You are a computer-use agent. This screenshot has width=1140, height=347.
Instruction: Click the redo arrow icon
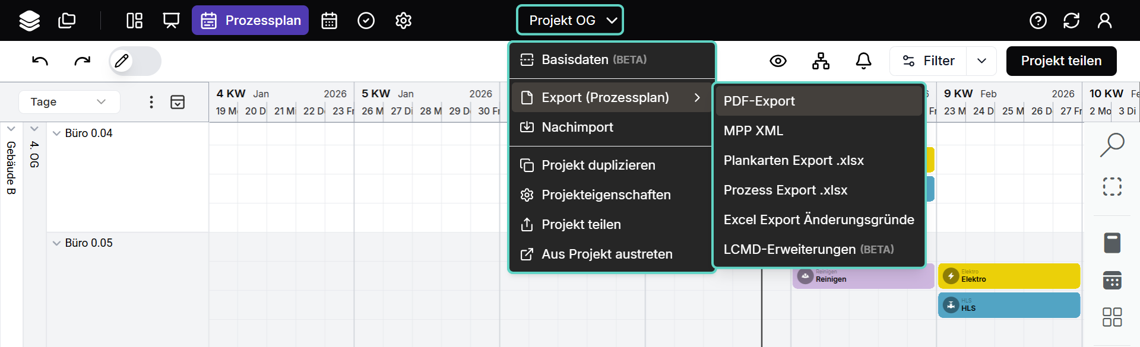coord(82,61)
